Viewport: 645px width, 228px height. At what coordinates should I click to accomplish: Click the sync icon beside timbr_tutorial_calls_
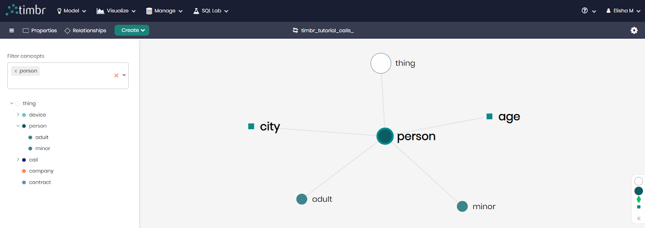[295, 31]
